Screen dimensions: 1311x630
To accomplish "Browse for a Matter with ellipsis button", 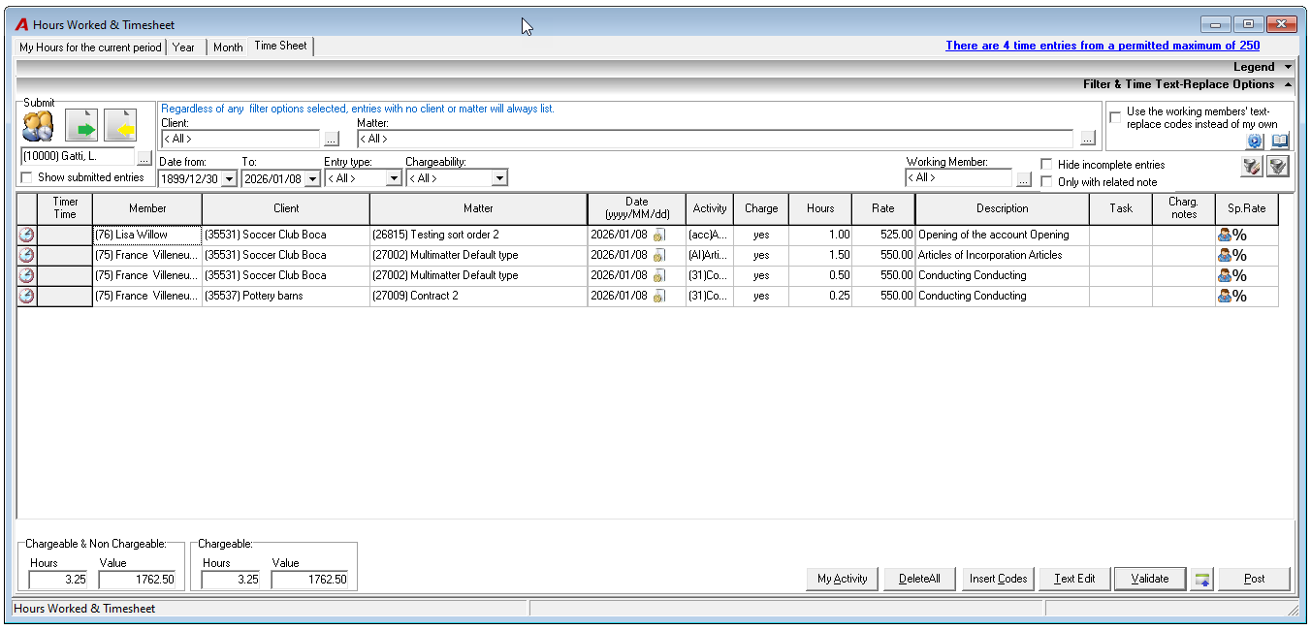I will coord(1088,139).
